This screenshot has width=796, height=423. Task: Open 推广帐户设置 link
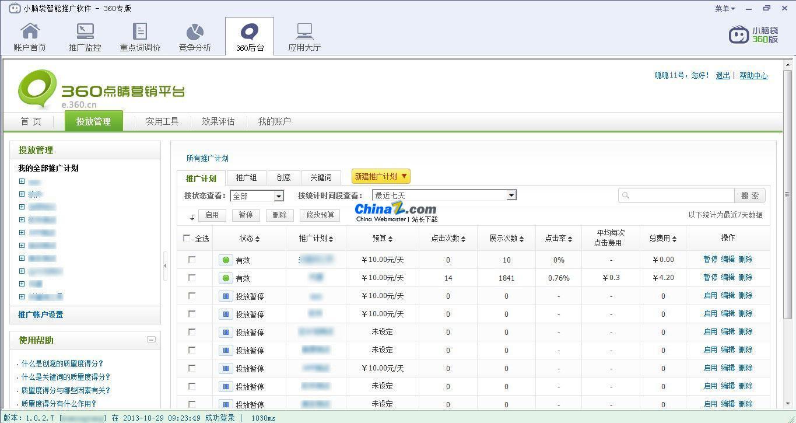click(x=40, y=314)
